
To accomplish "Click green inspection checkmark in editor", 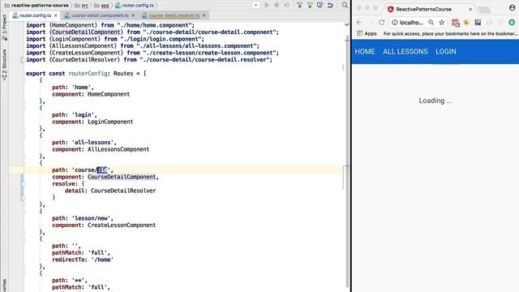I will click(346, 24).
